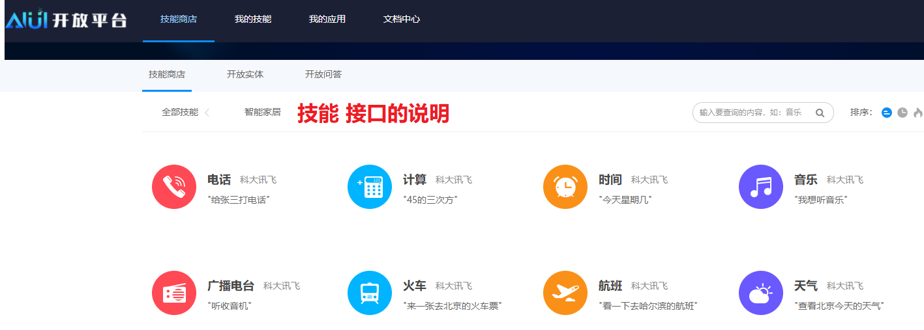
Task: Click the "查看北京今天的天气" example phrase
Action: click(x=839, y=306)
